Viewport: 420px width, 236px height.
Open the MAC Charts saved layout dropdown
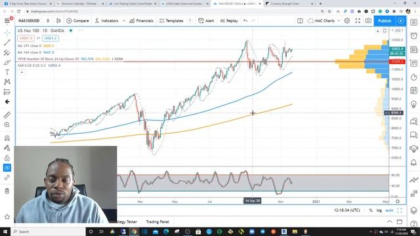click(324, 21)
